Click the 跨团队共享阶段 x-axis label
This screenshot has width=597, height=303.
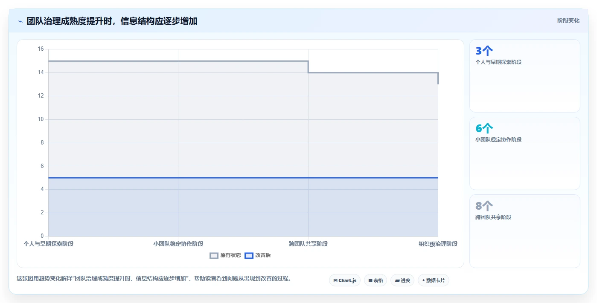pyautogui.click(x=308, y=244)
